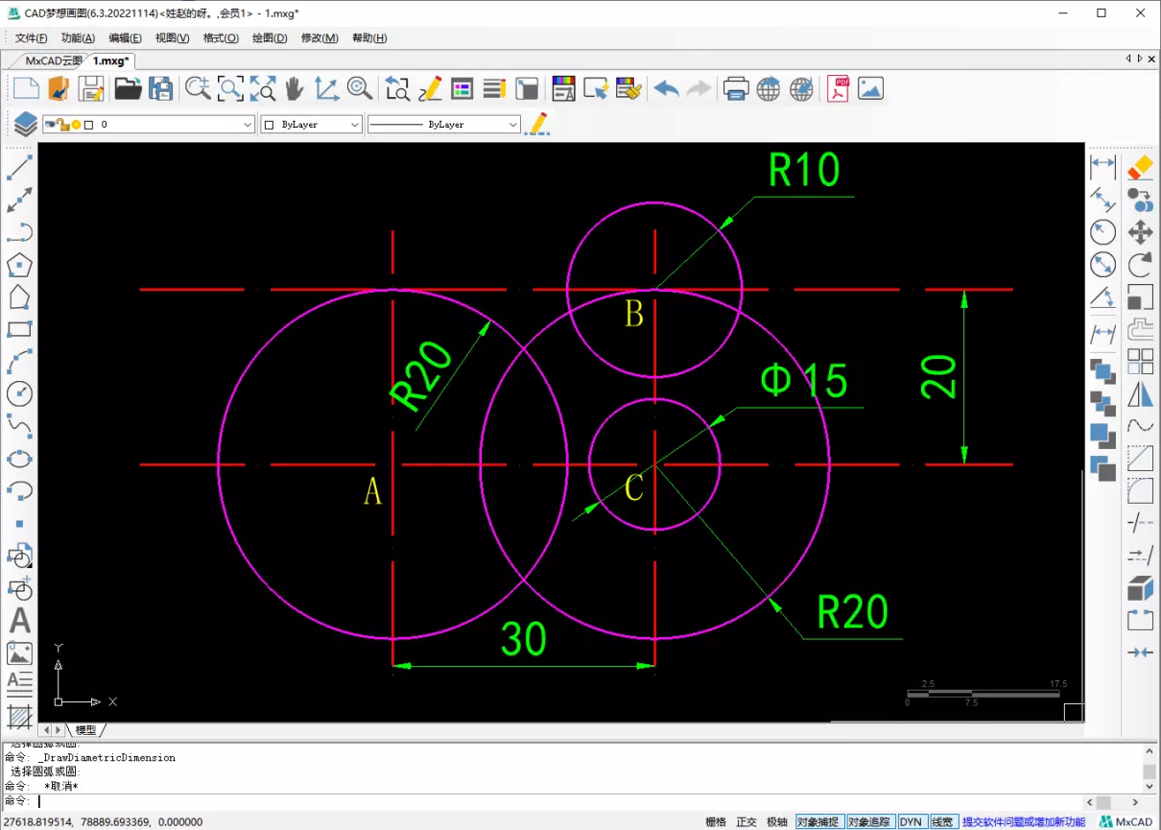Toggle 对象捕捉 object snap
Image resolution: width=1161 pixels, height=830 pixels.
pyautogui.click(x=818, y=821)
